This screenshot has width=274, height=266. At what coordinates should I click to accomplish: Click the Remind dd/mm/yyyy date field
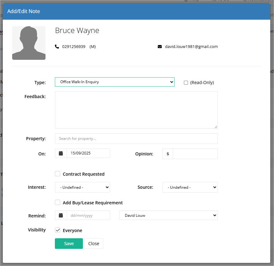click(x=88, y=215)
